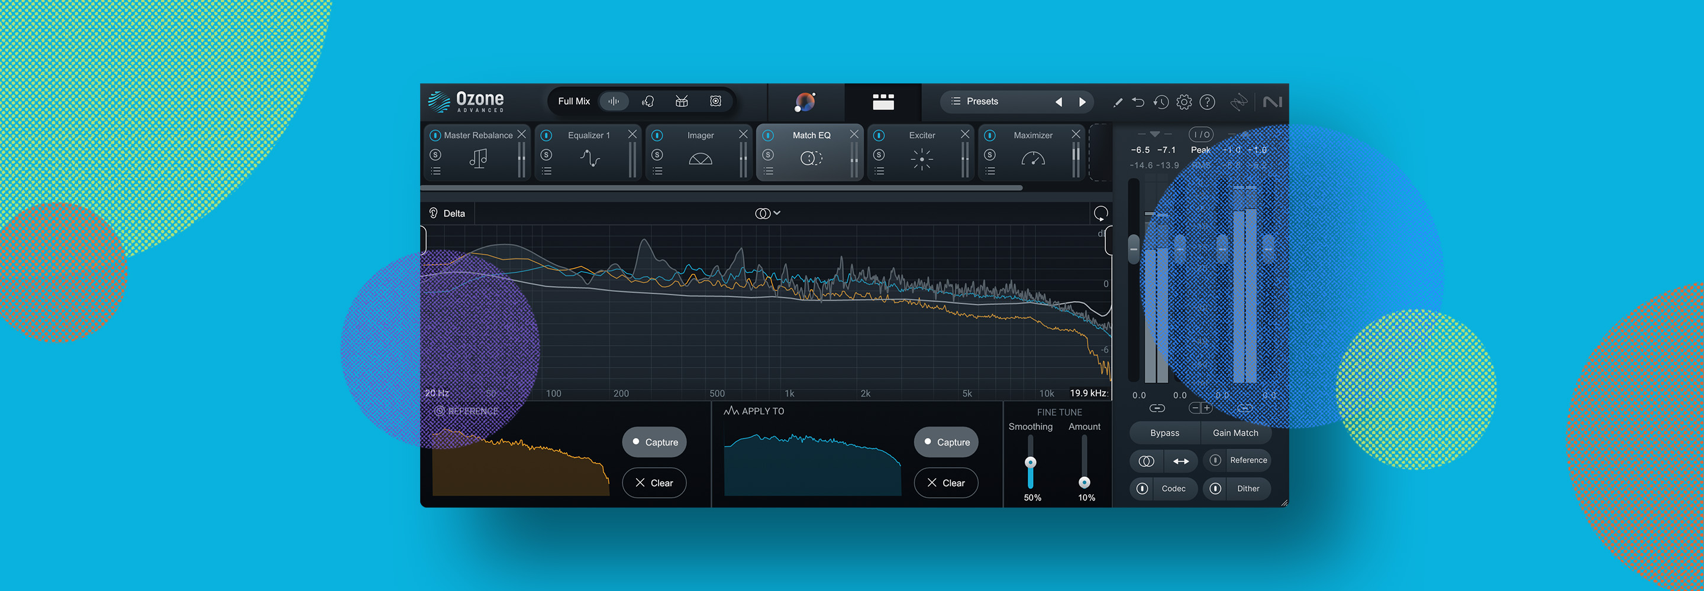Capture the Apply To spectrum
1704x591 pixels.
point(946,442)
